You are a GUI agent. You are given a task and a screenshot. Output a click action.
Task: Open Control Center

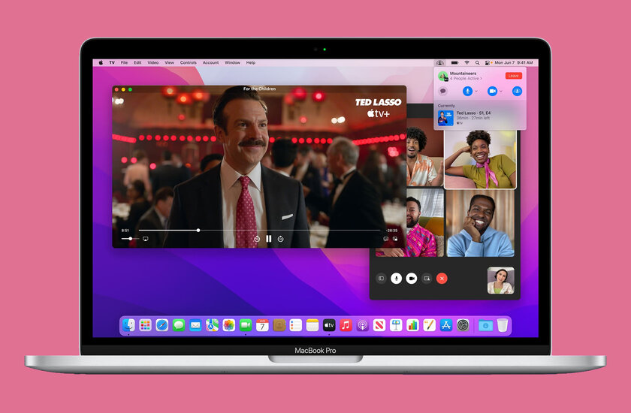[488, 63]
